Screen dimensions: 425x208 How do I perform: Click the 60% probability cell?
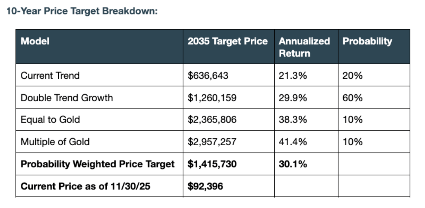(353, 98)
